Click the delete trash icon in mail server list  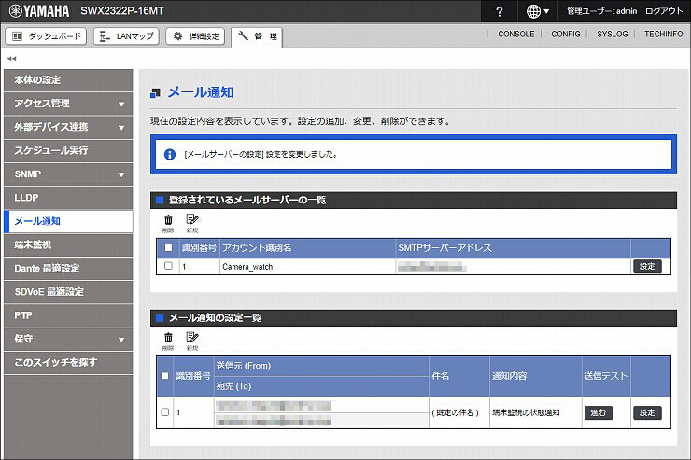pos(168,223)
